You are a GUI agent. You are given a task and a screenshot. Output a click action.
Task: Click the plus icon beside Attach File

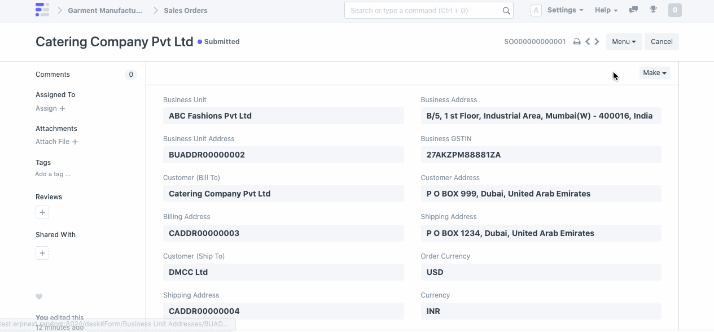(75, 142)
